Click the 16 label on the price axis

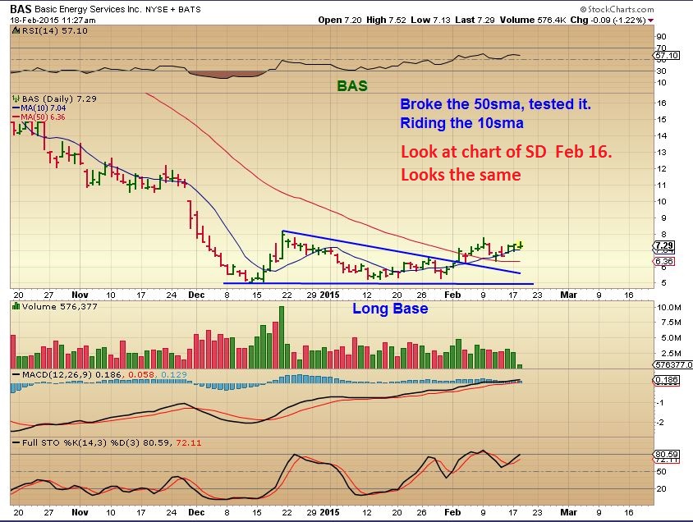[x=662, y=103]
